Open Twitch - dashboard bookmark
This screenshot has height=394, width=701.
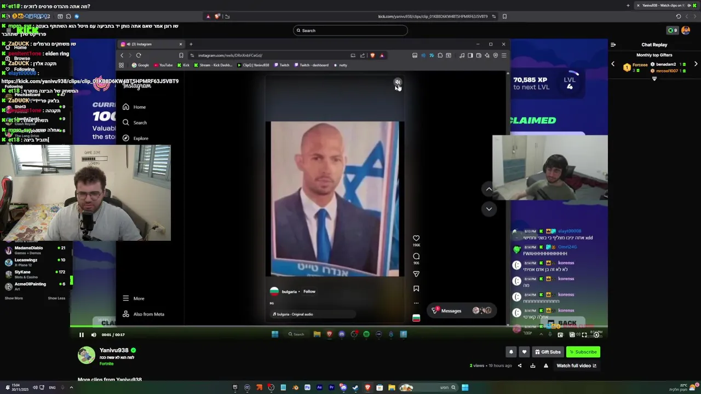[312, 65]
